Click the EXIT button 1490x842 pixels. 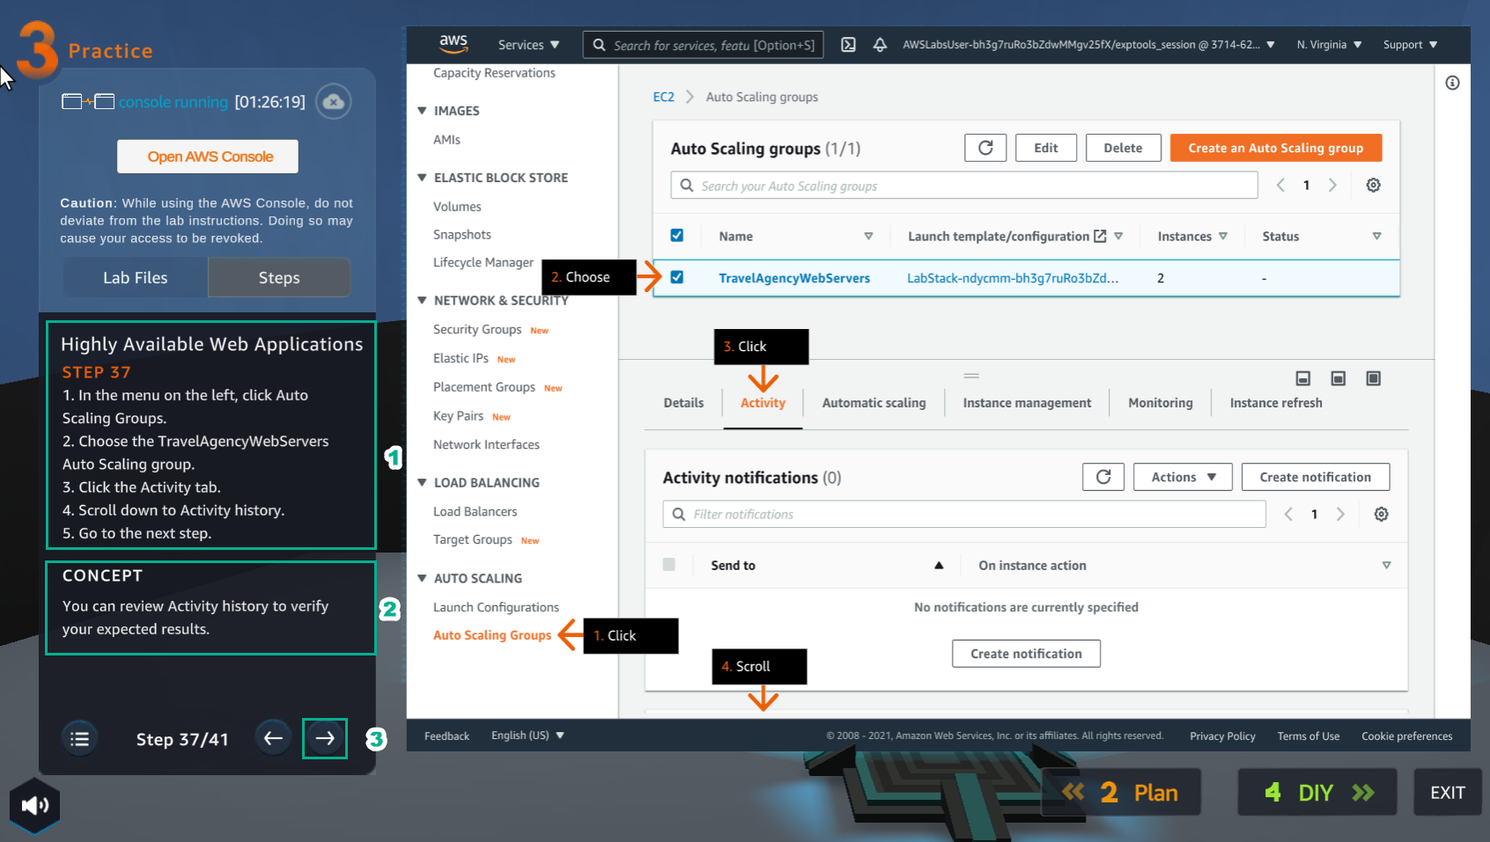(1447, 793)
